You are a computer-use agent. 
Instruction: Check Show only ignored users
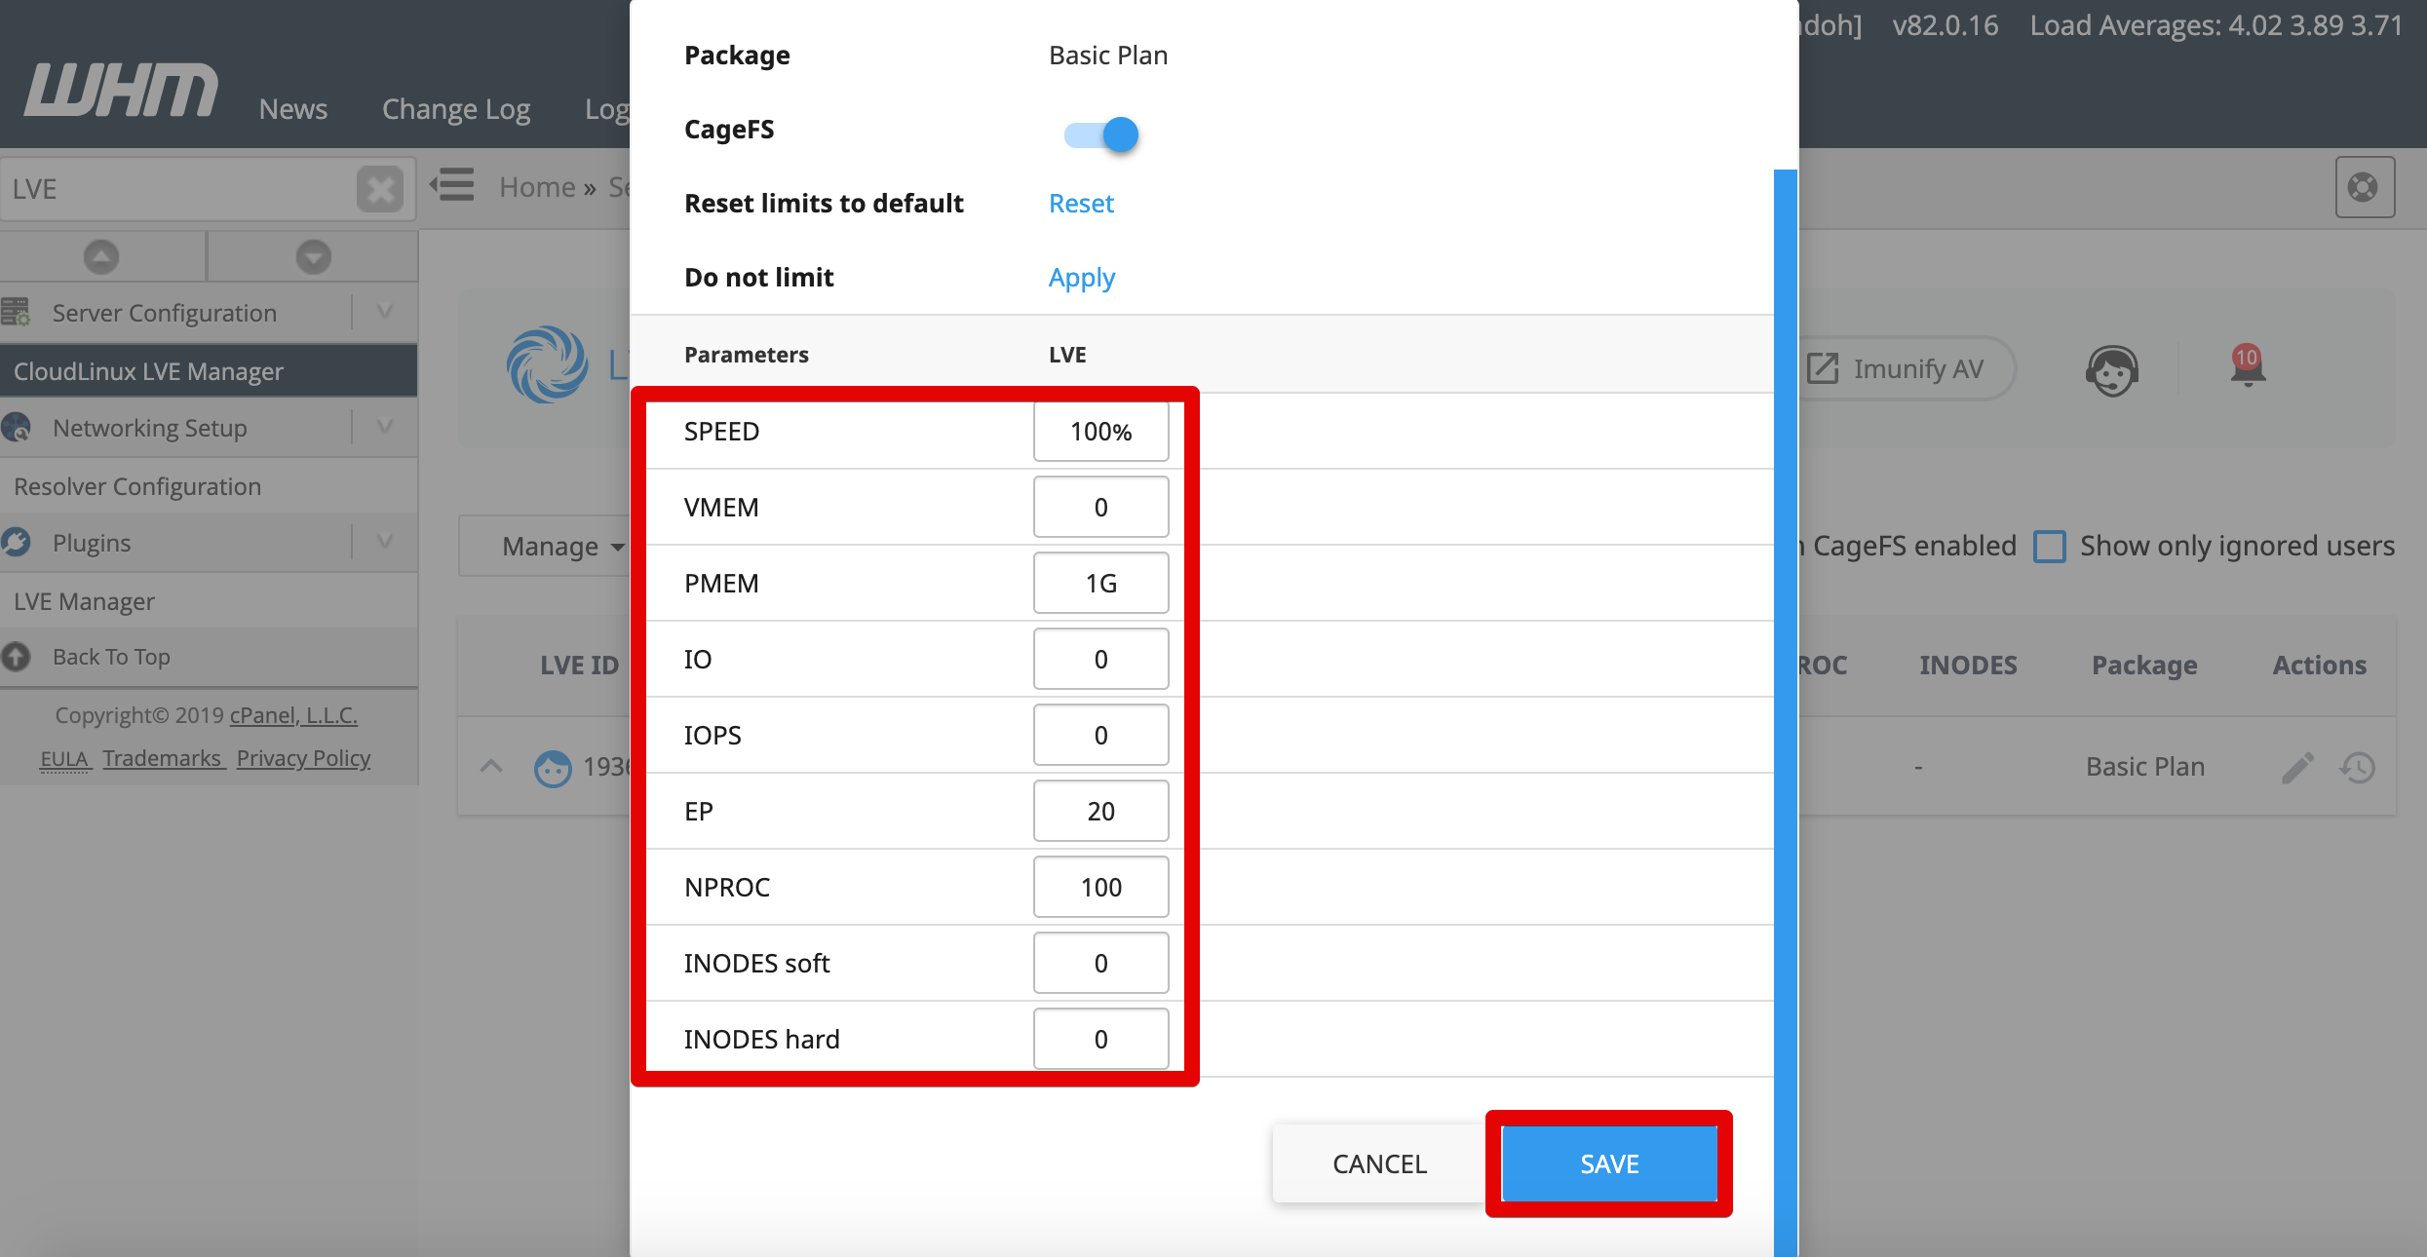(2049, 547)
